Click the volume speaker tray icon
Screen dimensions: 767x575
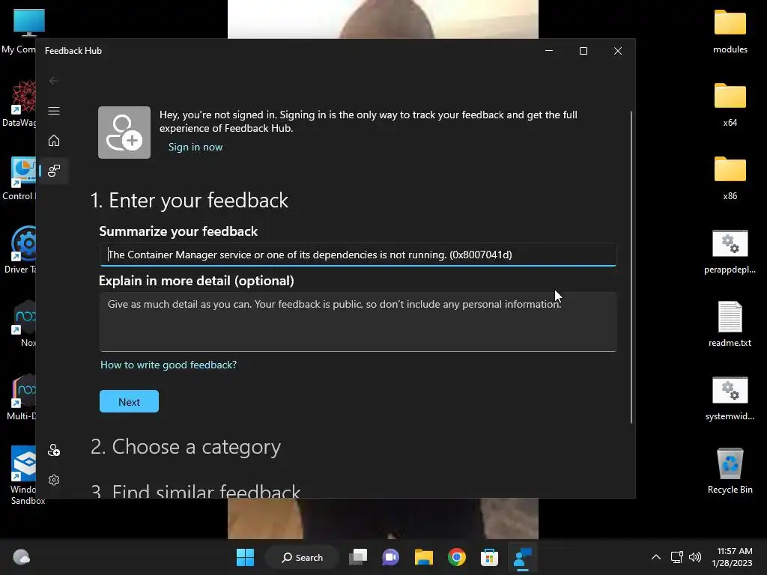click(694, 557)
